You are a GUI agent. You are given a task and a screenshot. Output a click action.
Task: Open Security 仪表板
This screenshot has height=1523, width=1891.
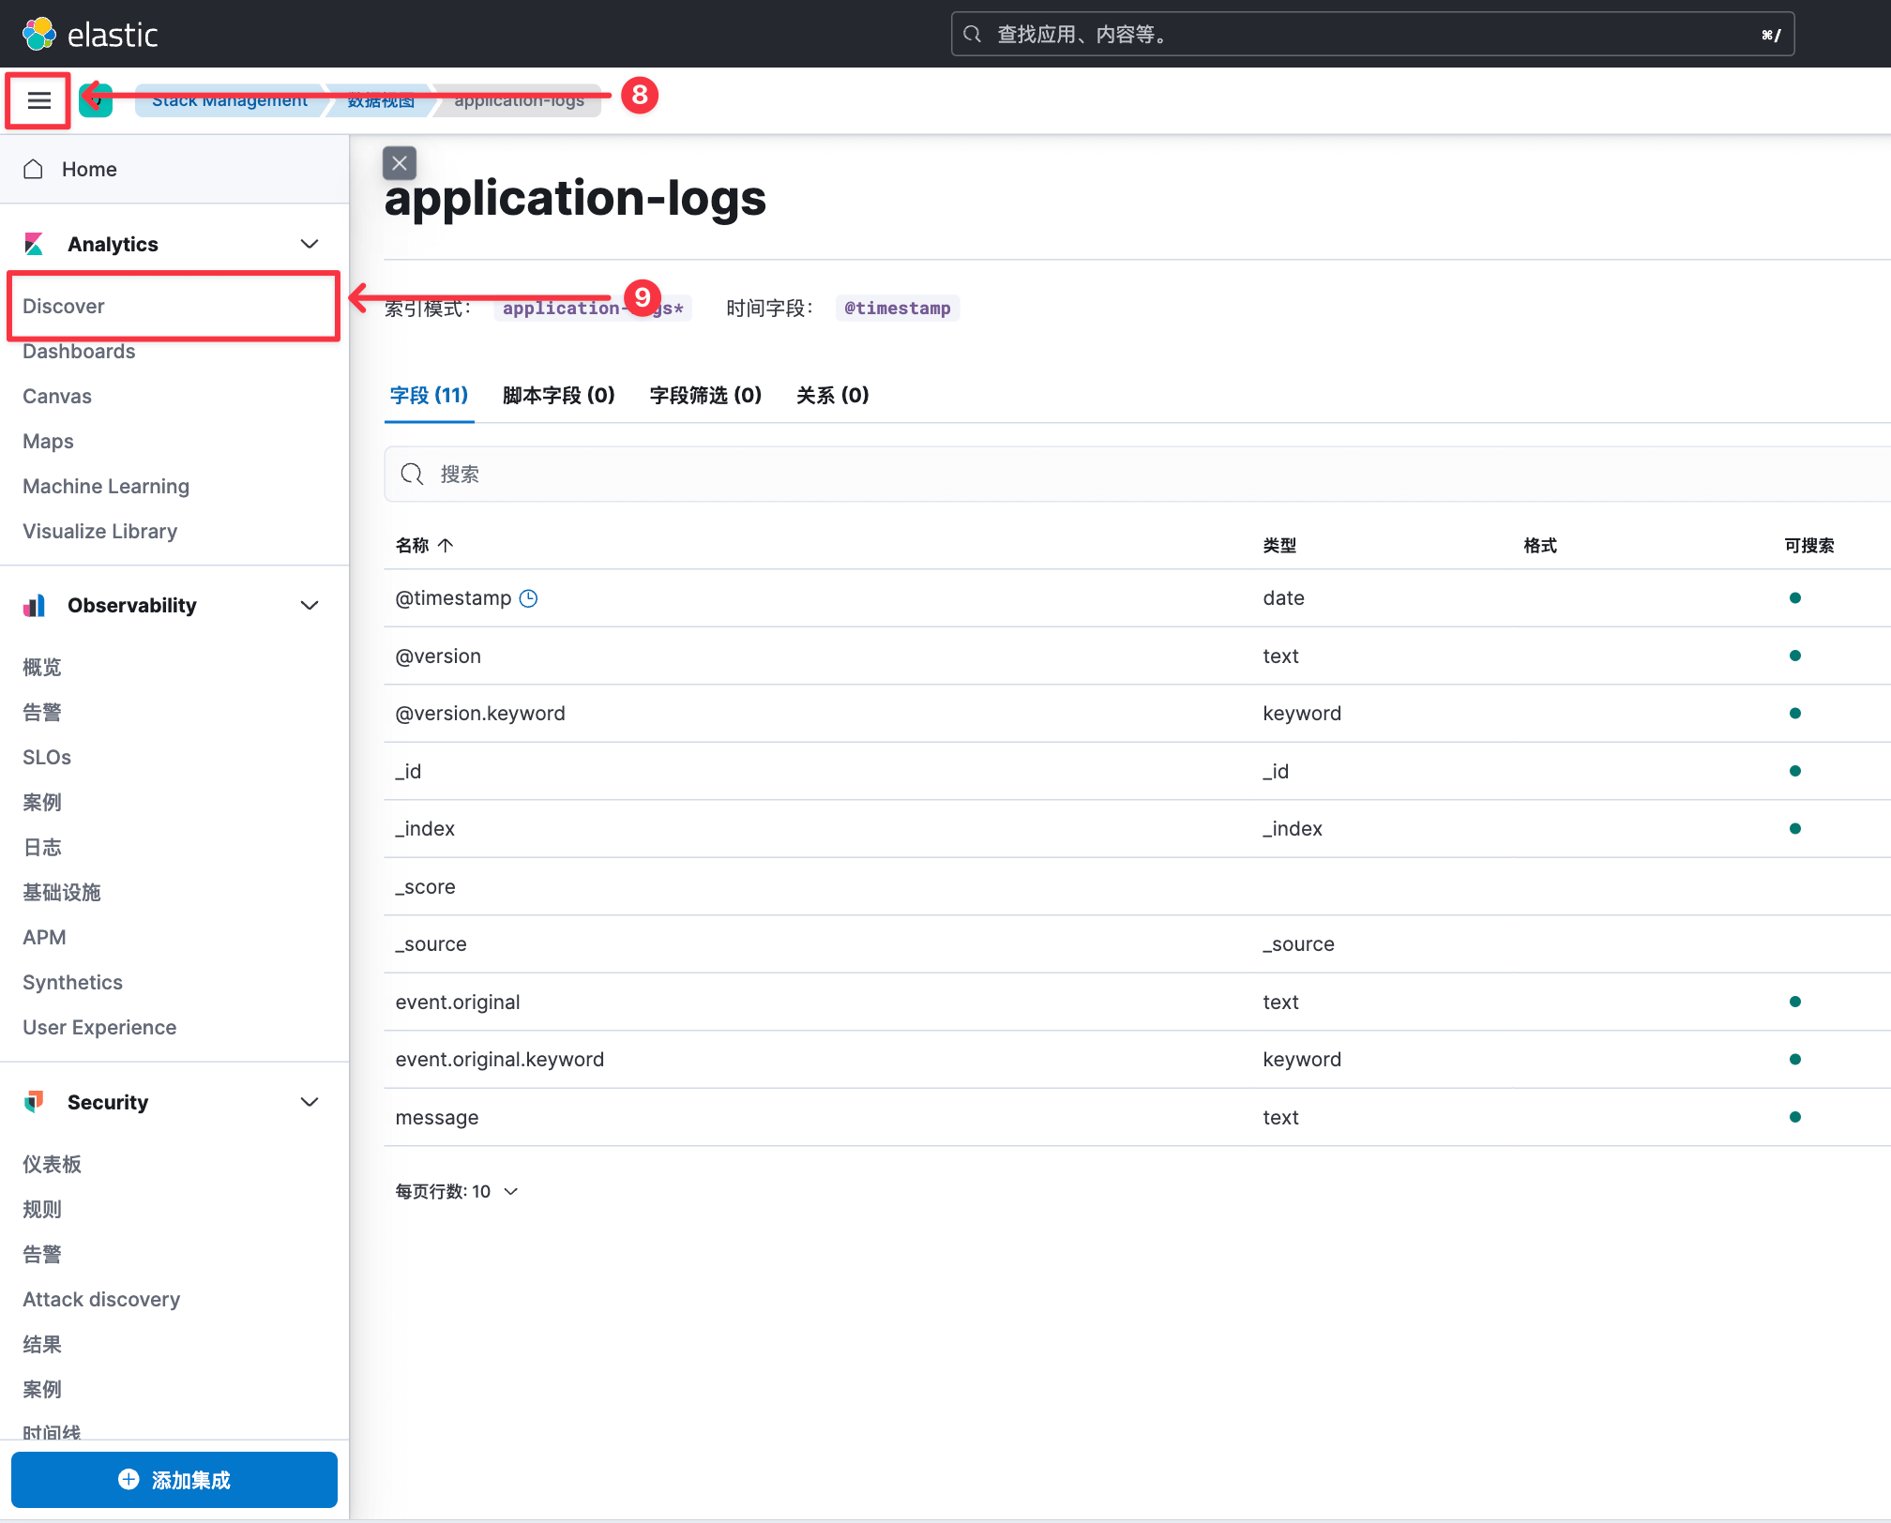point(52,1164)
